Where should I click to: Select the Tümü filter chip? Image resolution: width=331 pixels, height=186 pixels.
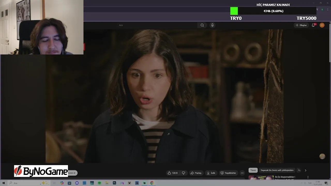click(x=253, y=170)
